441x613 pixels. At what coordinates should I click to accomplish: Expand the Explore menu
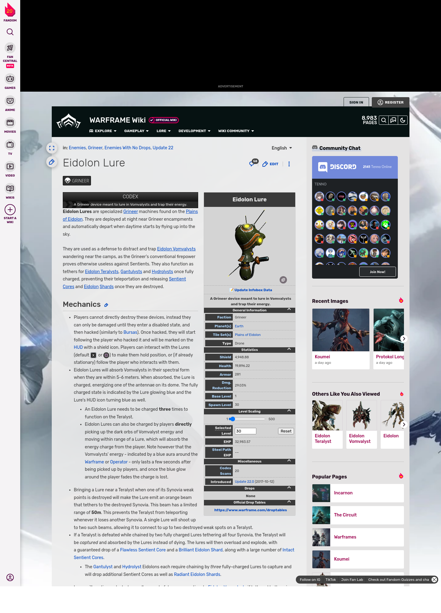pyautogui.click(x=103, y=131)
